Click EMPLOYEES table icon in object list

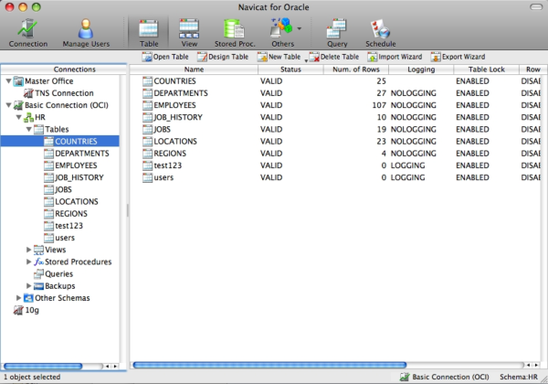(x=147, y=105)
